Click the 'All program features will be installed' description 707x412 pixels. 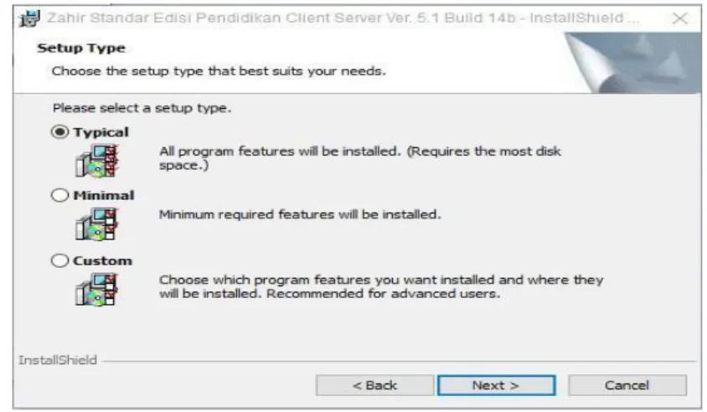[x=360, y=157]
